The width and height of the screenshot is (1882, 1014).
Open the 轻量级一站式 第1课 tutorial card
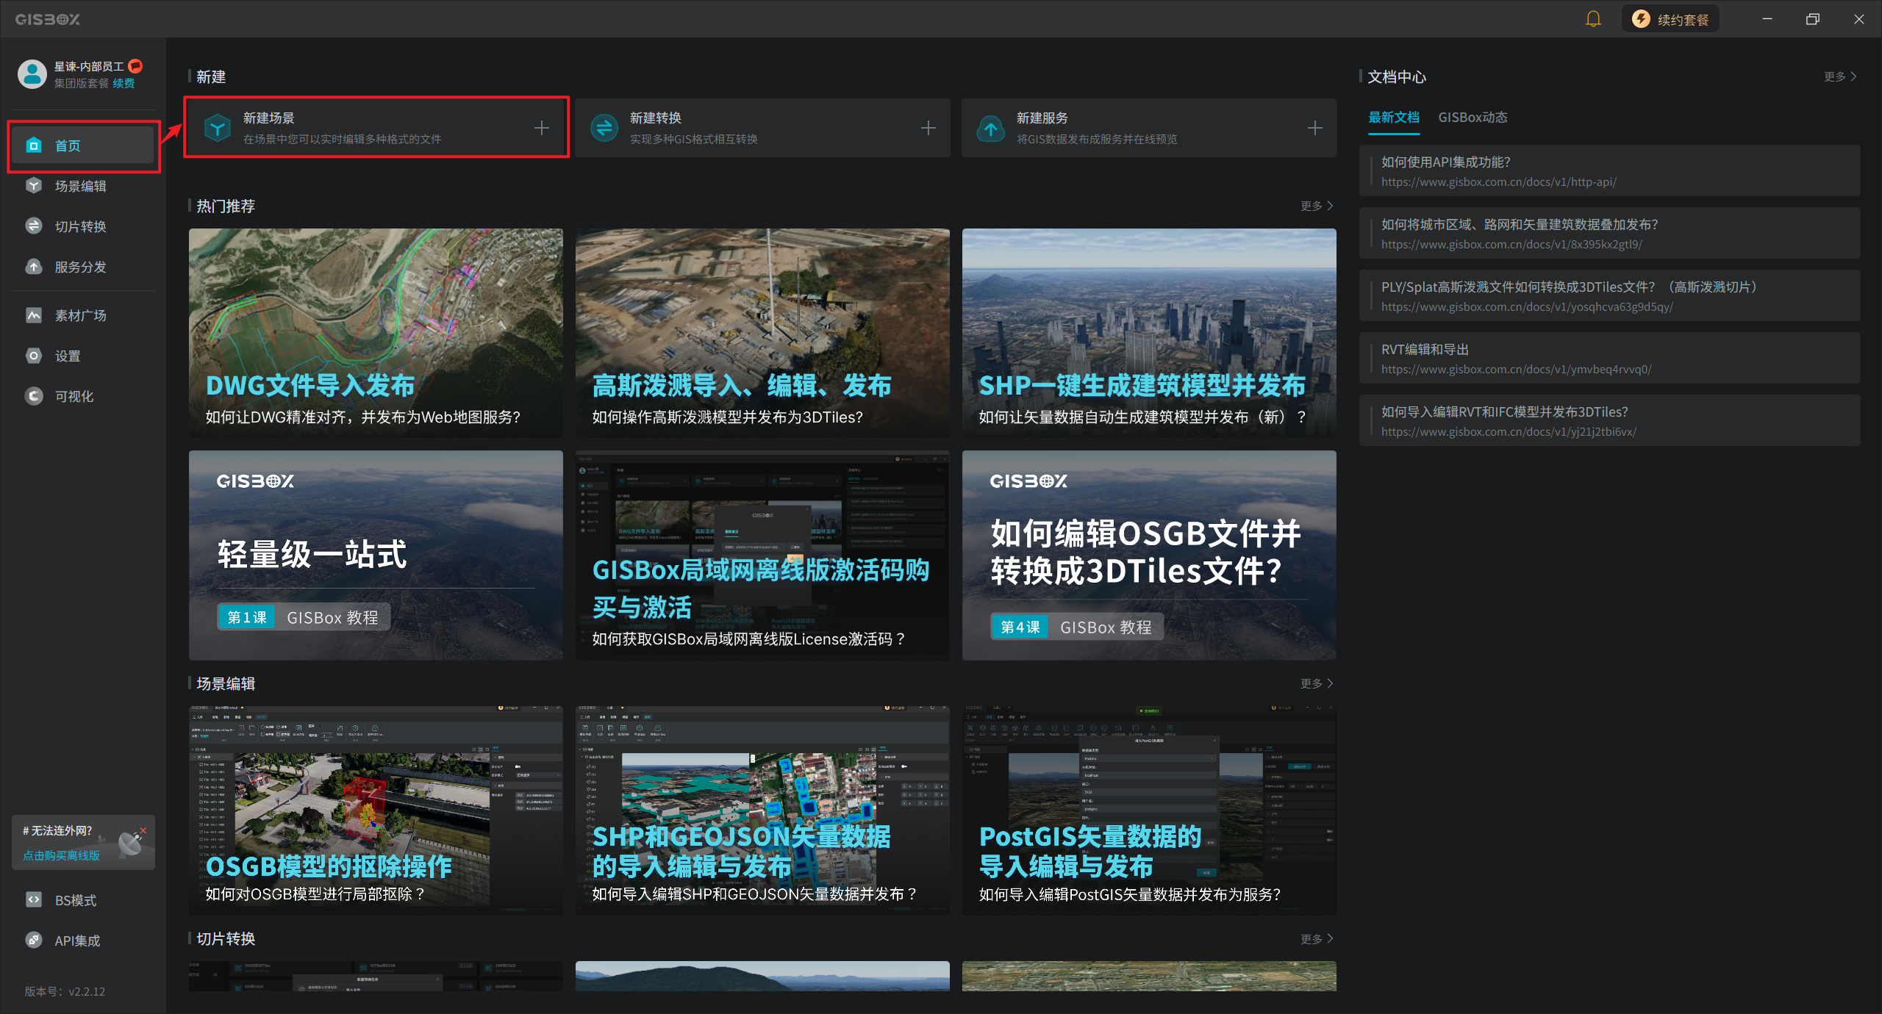click(x=376, y=555)
